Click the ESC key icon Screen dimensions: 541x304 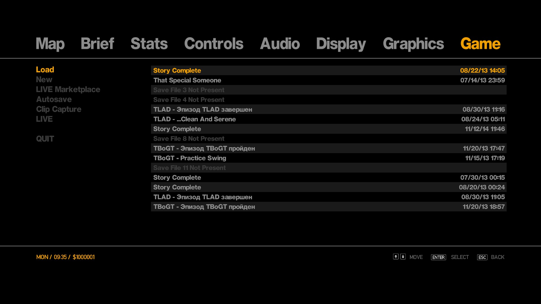[482, 257]
